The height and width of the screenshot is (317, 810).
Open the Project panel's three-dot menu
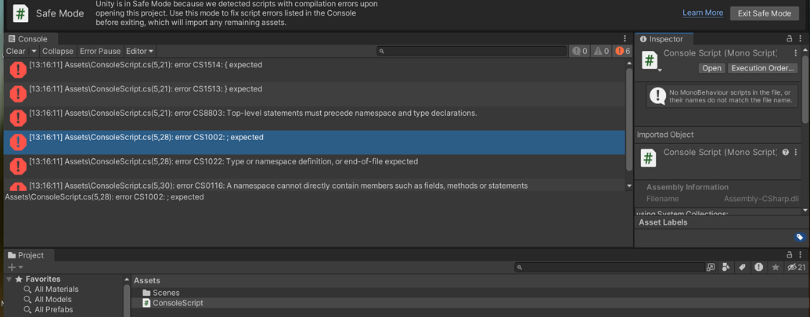point(801,254)
